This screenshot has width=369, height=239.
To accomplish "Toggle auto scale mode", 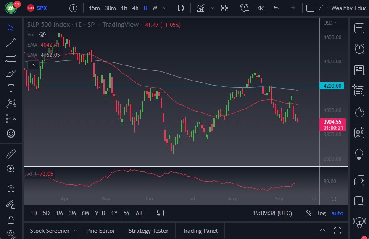I will 337,213.
